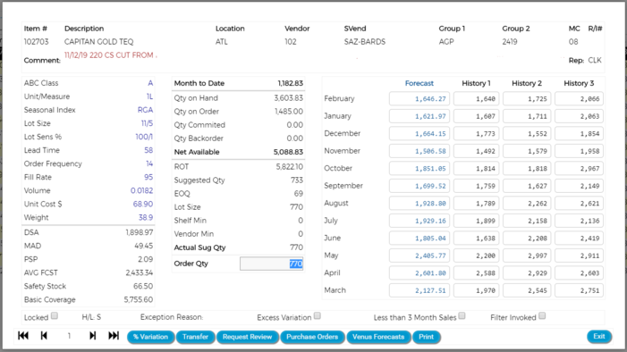Exit the item detail window

(599, 337)
